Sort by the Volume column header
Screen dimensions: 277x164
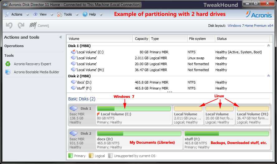[x=100, y=39]
